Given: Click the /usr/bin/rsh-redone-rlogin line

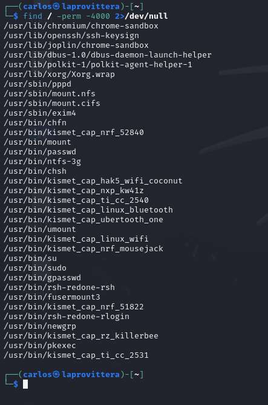Looking at the screenshot, I should tap(67, 317).
